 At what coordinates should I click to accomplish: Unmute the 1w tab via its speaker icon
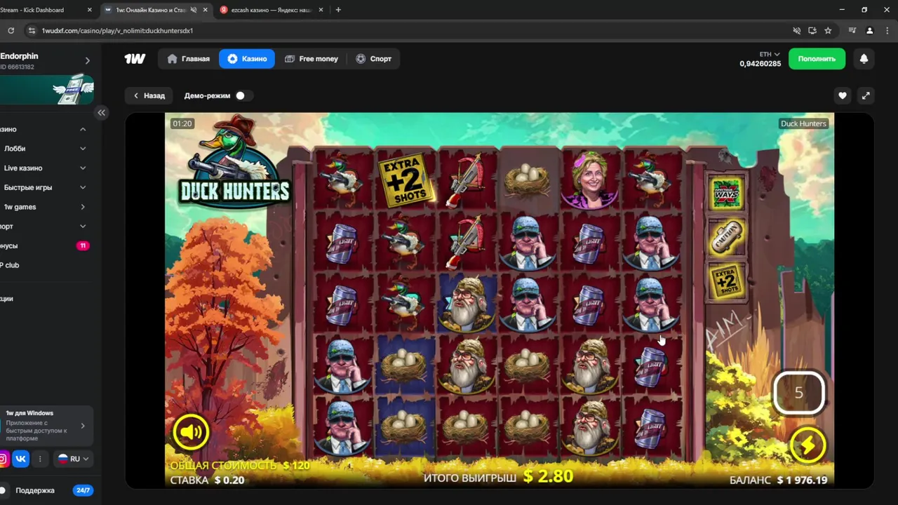click(x=194, y=10)
